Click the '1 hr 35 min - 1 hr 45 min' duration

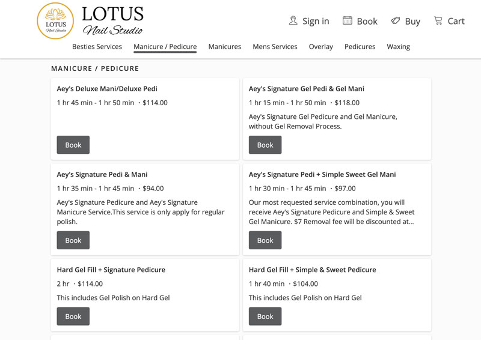tap(96, 189)
